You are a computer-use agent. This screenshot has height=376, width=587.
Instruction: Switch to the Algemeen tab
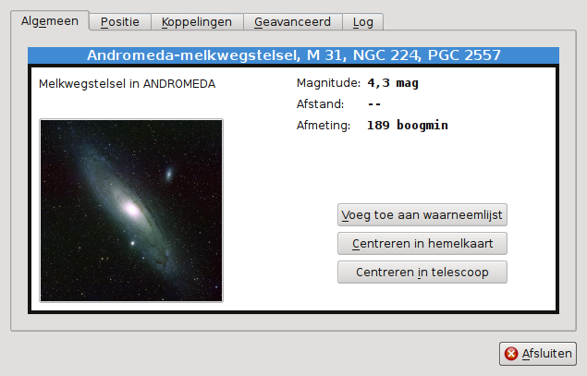click(x=50, y=20)
